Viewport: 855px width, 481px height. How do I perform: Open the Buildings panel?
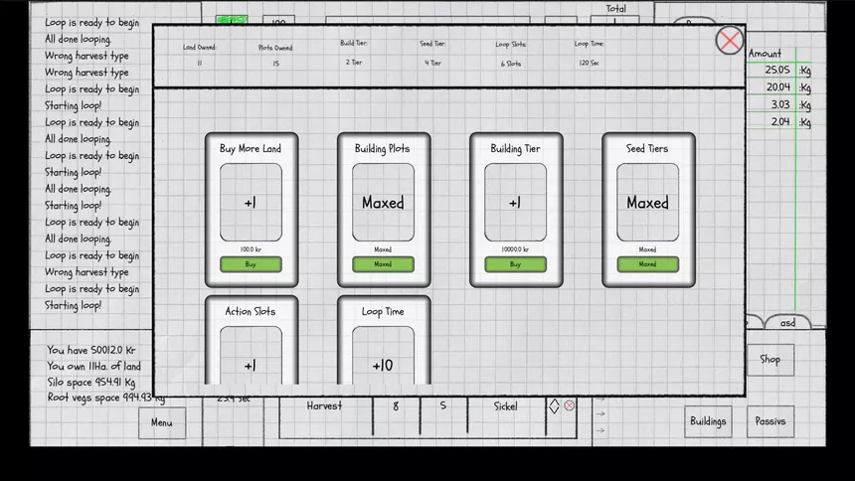[708, 421]
